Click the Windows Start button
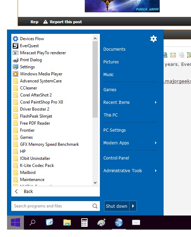 coord(15,223)
